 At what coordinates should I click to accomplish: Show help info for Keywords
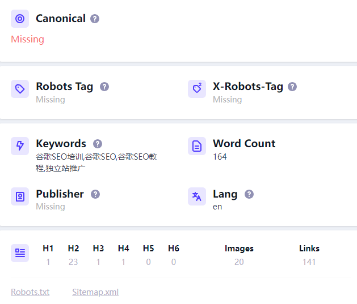tap(98, 144)
